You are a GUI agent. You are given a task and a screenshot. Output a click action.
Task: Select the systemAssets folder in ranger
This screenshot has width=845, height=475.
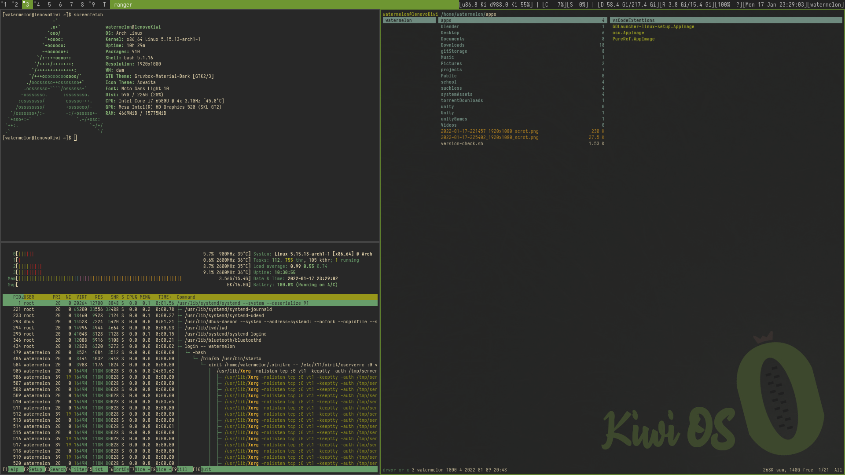click(522, 95)
